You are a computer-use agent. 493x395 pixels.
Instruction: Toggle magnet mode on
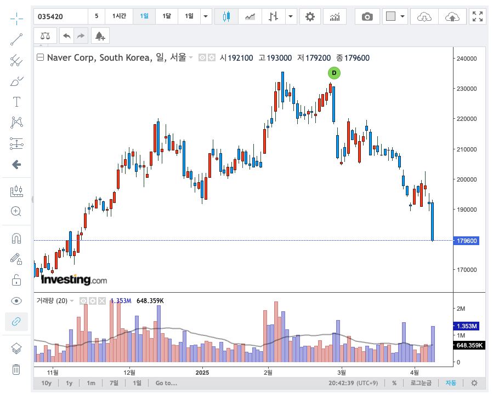[x=16, y=239]
